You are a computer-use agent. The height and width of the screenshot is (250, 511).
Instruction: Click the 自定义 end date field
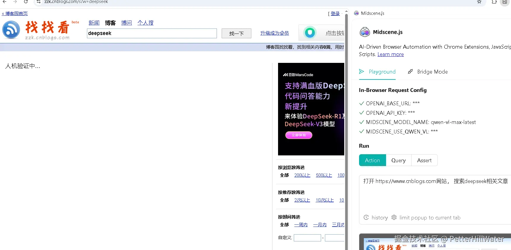pyautogui.click(x=334, y=238)
